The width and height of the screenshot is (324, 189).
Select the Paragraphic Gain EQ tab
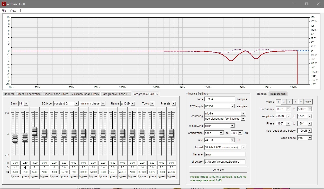[x=146, y=94]
